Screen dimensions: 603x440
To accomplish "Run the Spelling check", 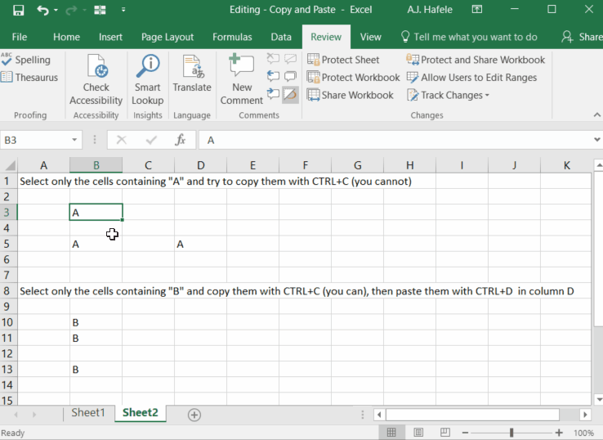I will tap(26, 60).
